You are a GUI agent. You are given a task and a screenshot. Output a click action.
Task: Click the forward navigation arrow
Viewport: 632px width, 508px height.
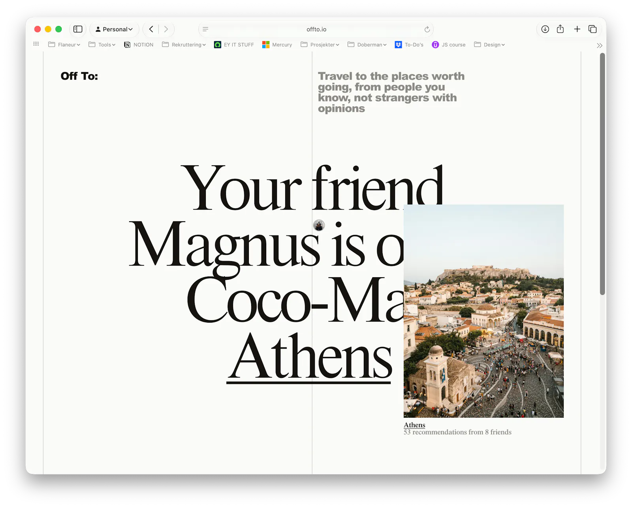point(166,29)
